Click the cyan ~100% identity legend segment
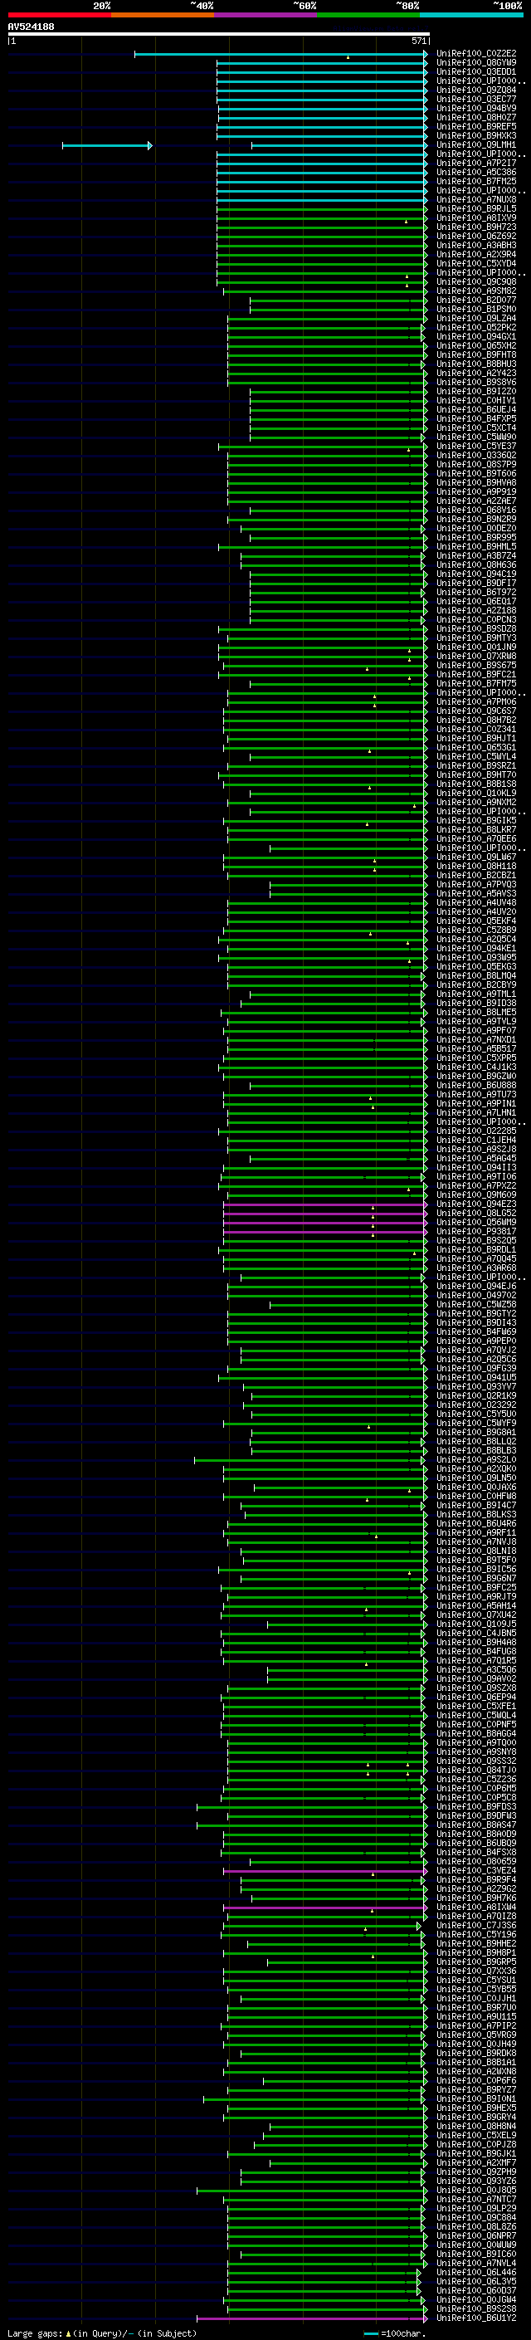531x2340 pixels. click(471, 15)
